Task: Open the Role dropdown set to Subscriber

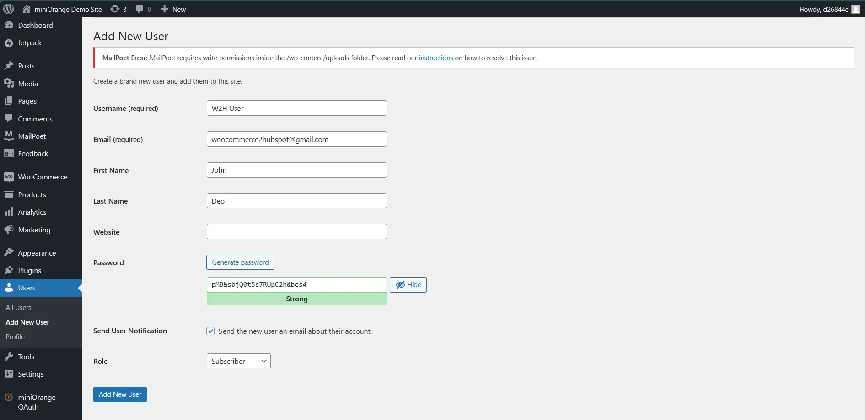Action: pyautogui.click(x=238, y=361)
